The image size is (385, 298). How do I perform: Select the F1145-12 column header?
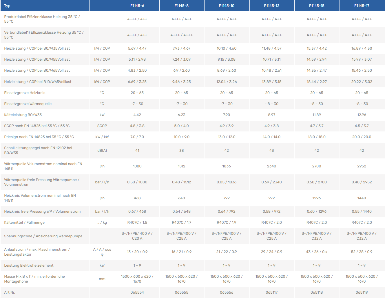[272, 6]
